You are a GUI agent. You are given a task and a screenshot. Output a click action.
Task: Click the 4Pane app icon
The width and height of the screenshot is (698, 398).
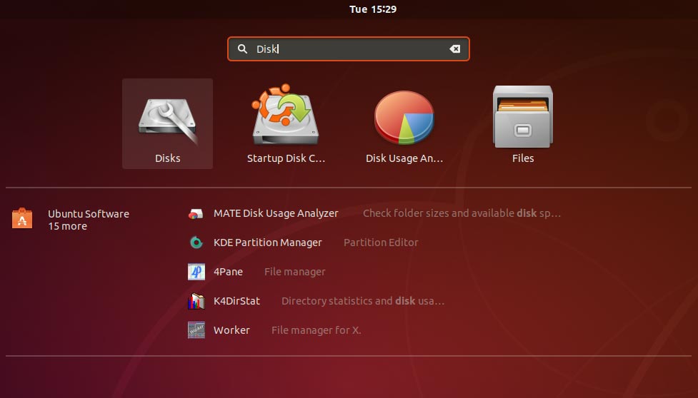click(x=196, y=272)
